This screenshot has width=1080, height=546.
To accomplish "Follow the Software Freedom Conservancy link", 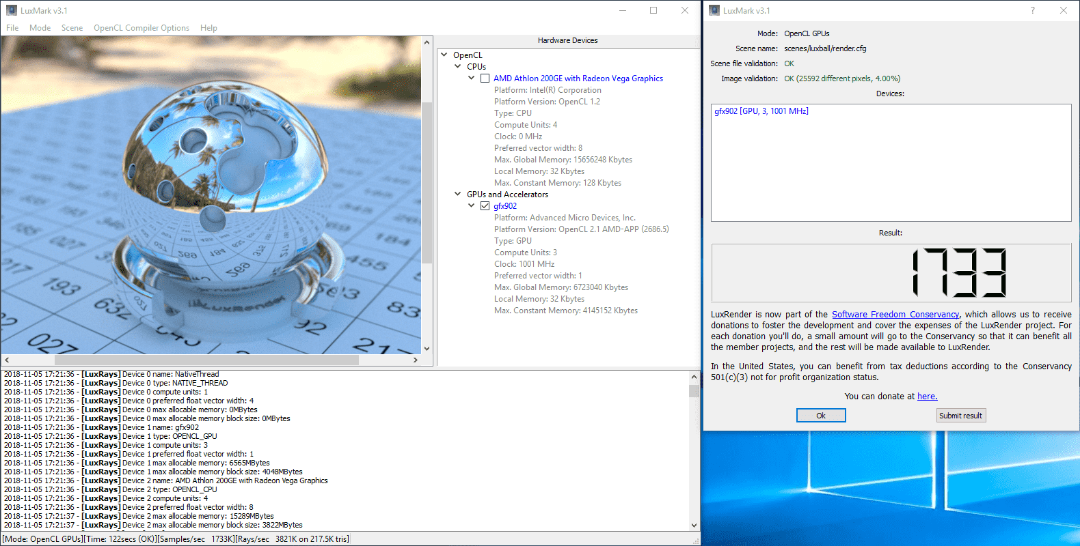I will 895,315.
